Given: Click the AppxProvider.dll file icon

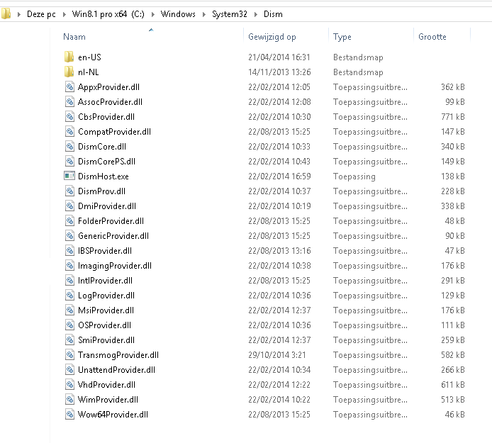Looking at the screenshot, I should [69, 87].
